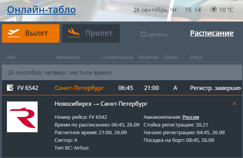Open the Онлайн-табло heading link
The width and height of the screenshot is (243, 158).
click(x=41, y=10)
